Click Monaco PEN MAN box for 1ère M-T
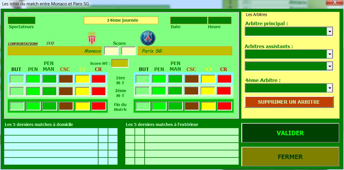344x170 pixels. tap(49, 79)
